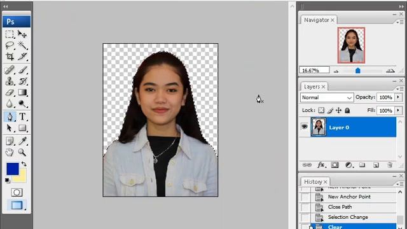Image resolution: width=407 pixels, height=229 pixels.
Task: Edit the 16.67% zoom field
Action: point(314,71)
